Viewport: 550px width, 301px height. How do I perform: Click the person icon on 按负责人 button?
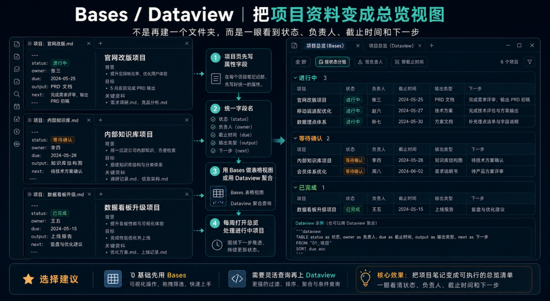point(360,62)
